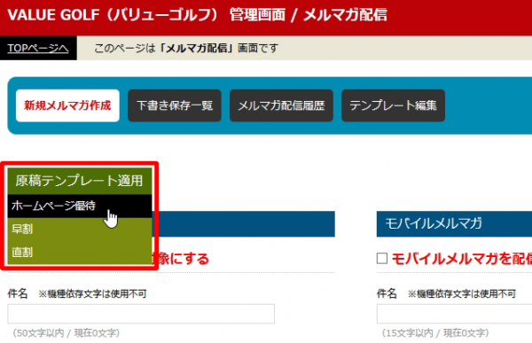Go to TOPページへ link
The width and height of the screenshot is (532, 343).
38,48
